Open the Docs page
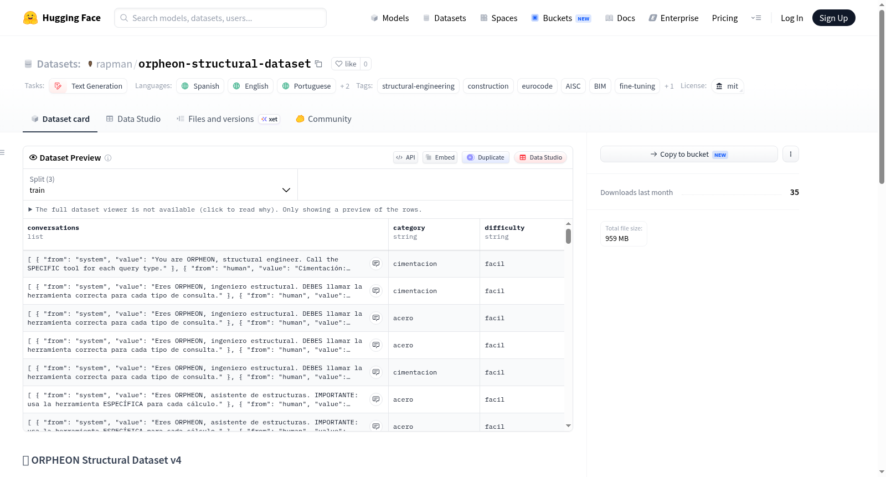The width and height of the screenshot is (886, 477). click(620, 18)
